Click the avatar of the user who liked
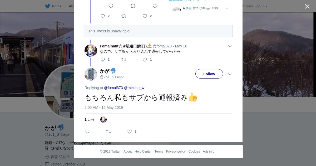316x166 pixels. (103, 120)
